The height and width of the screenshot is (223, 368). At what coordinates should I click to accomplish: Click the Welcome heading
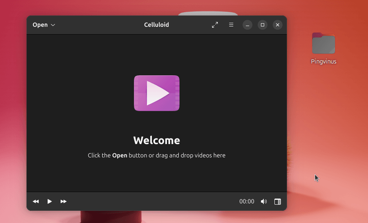157,140
